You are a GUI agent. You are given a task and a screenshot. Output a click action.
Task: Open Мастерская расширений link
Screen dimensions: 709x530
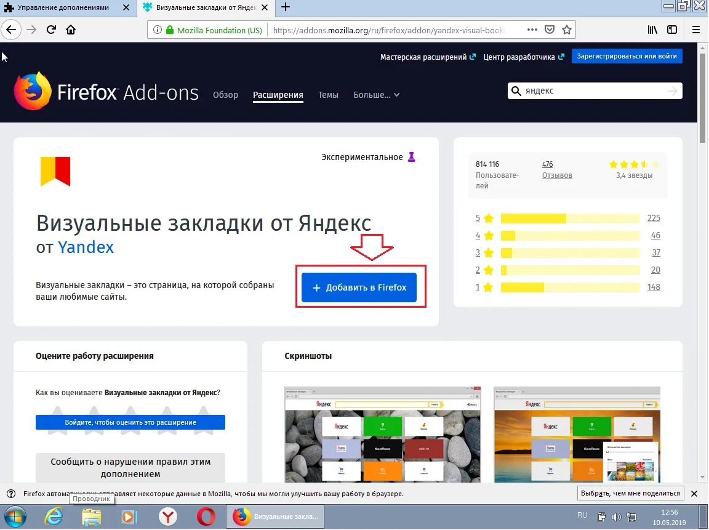click(428, 57)
